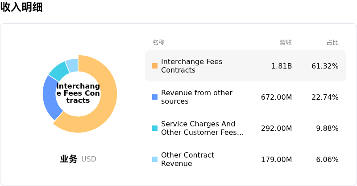Click the teal Service Charges legend swatch

(155, 128)
